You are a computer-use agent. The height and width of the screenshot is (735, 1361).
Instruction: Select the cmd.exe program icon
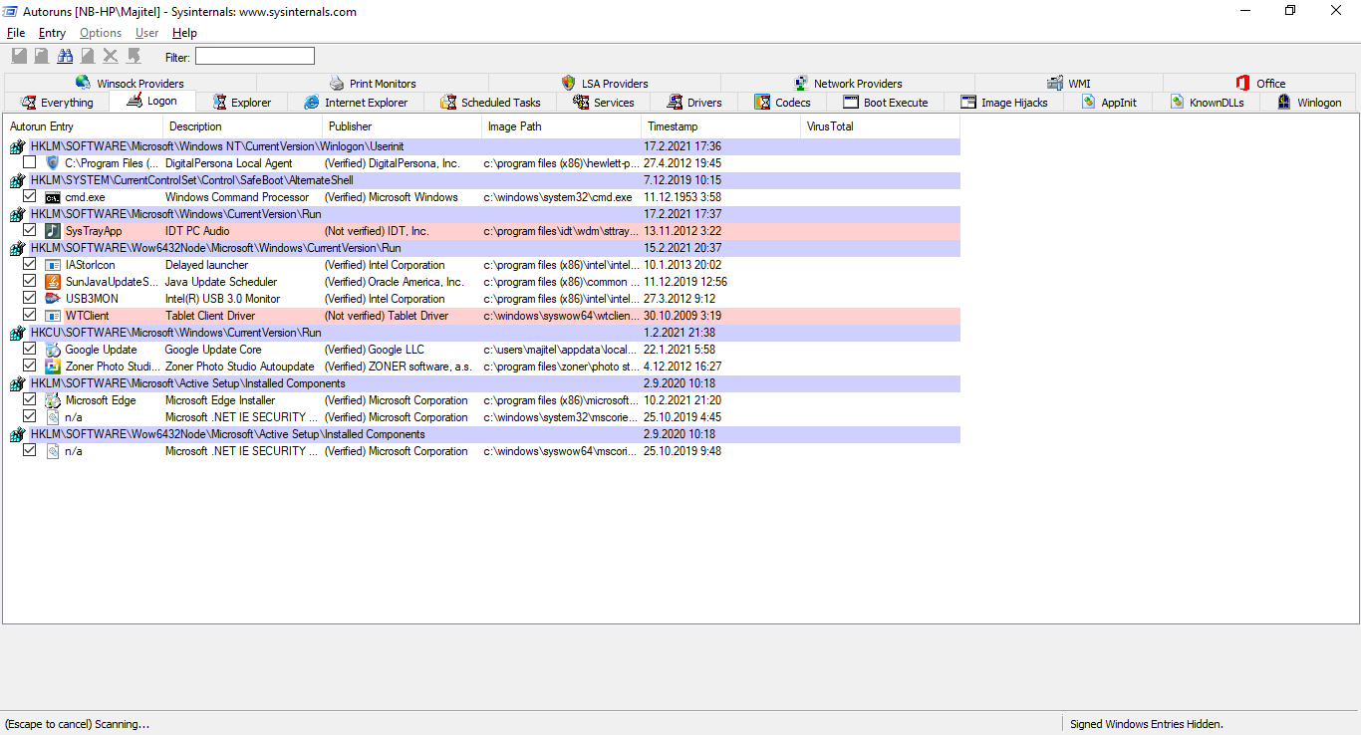[x=53, y=197]
